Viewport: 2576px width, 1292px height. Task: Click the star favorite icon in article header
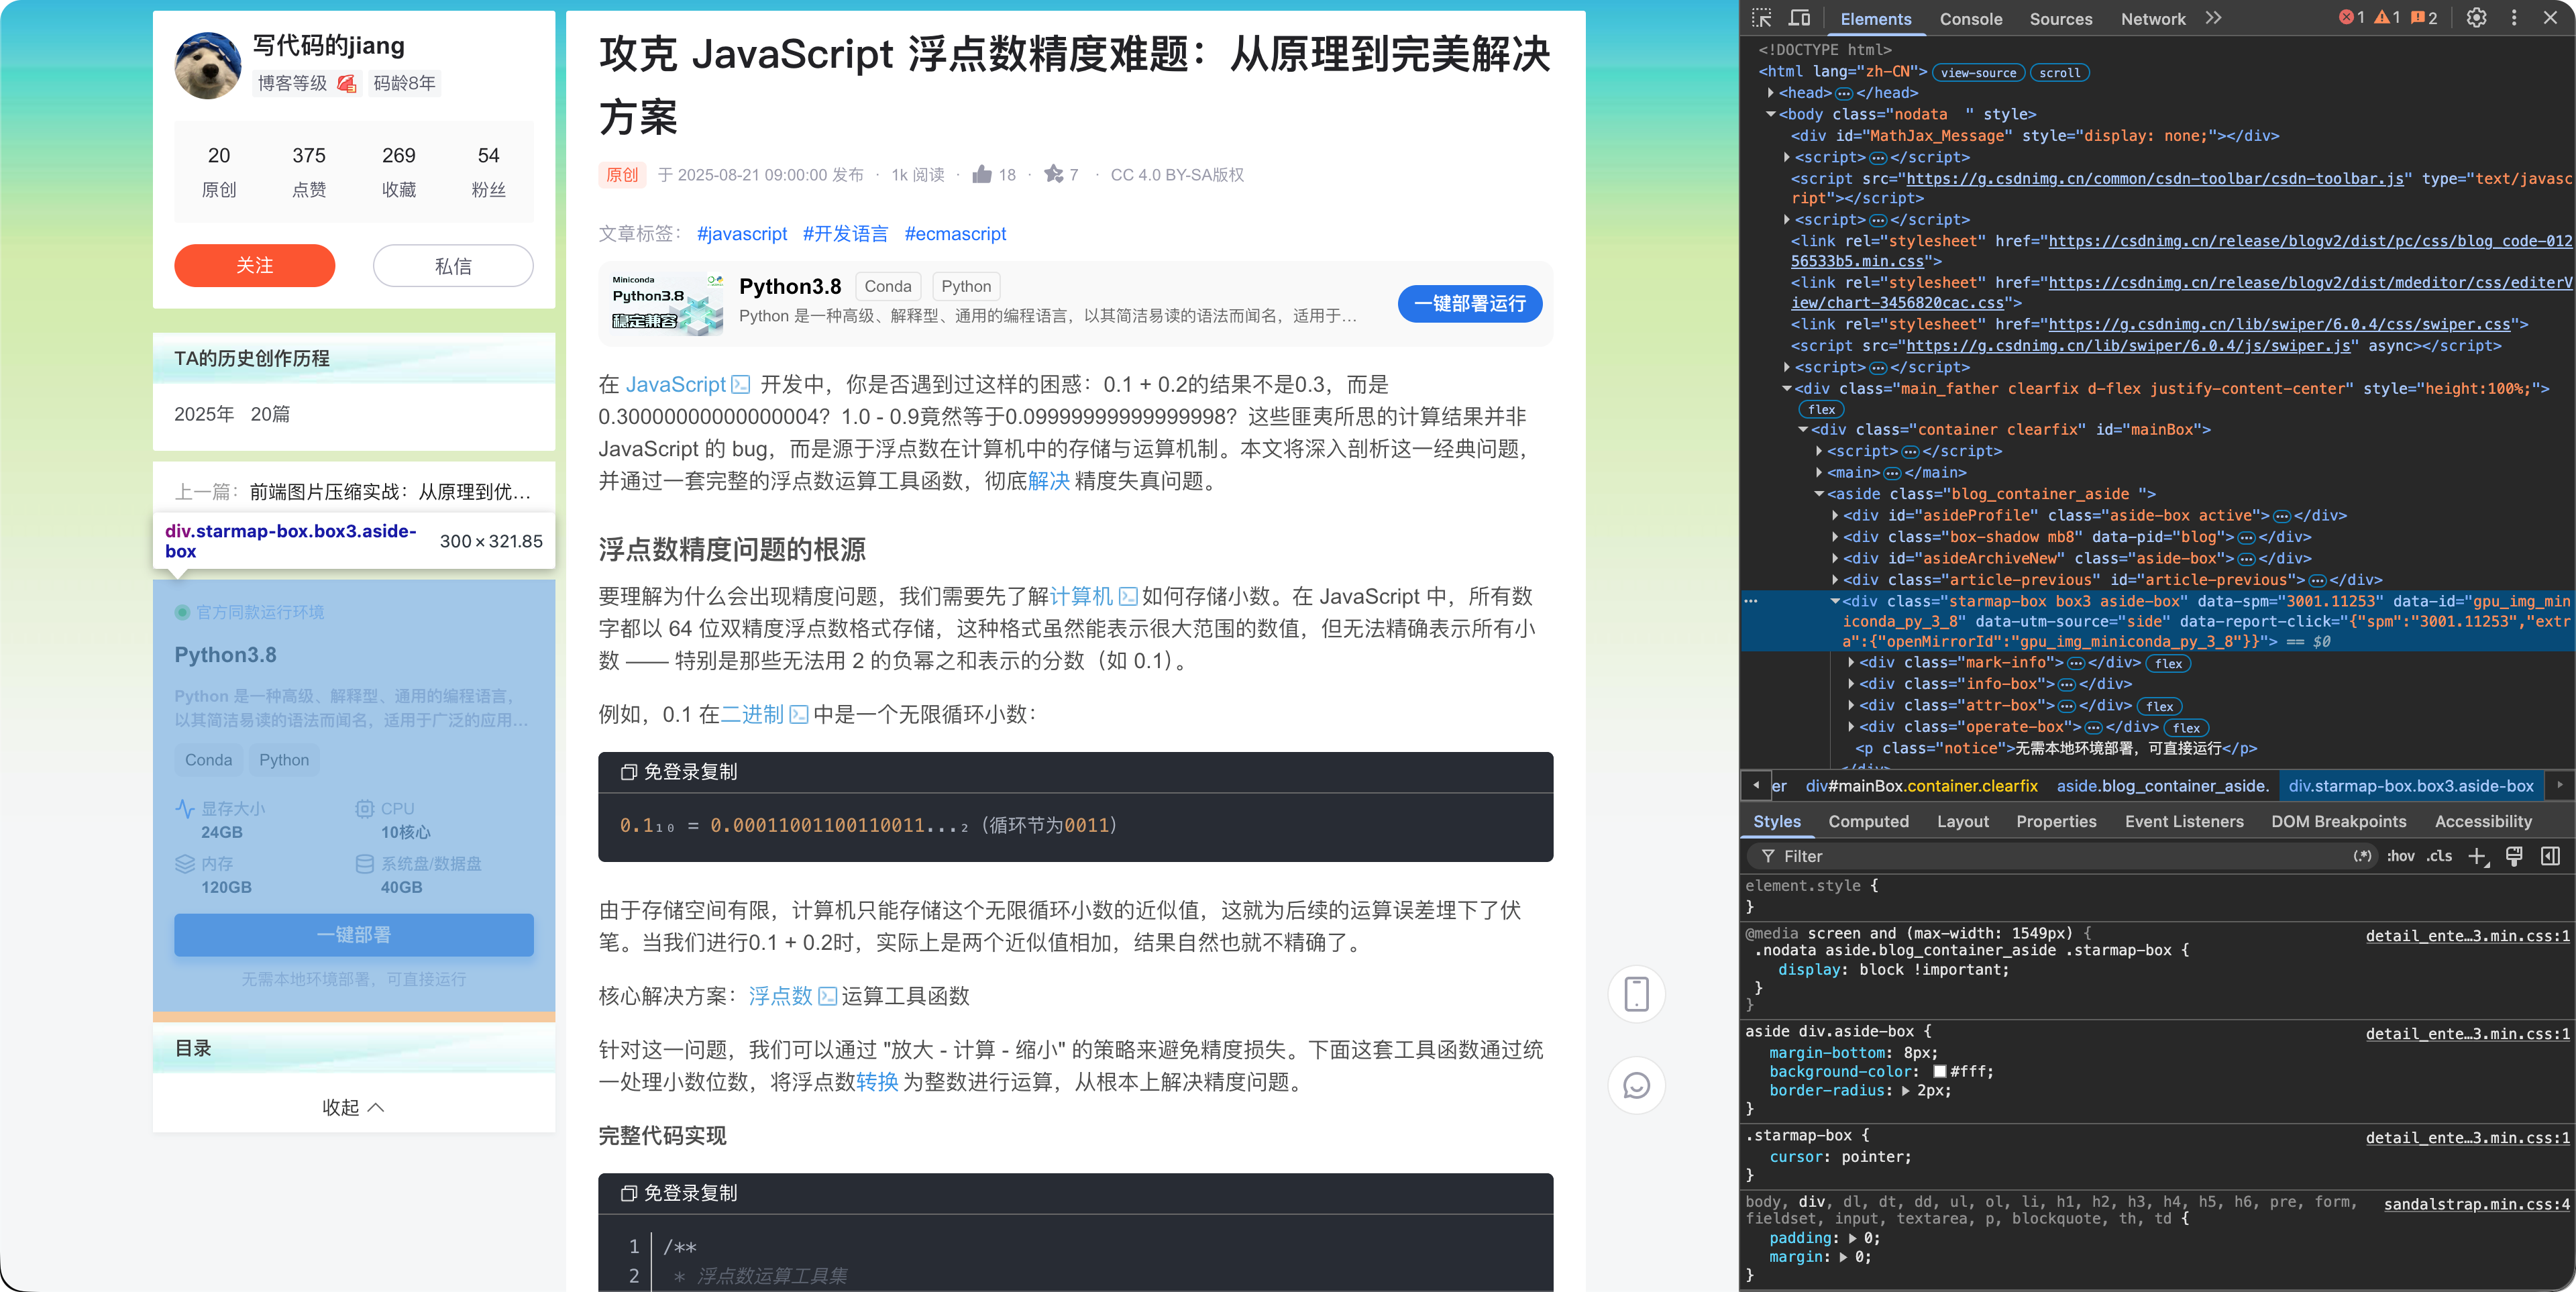click(x=1054, y=174)
